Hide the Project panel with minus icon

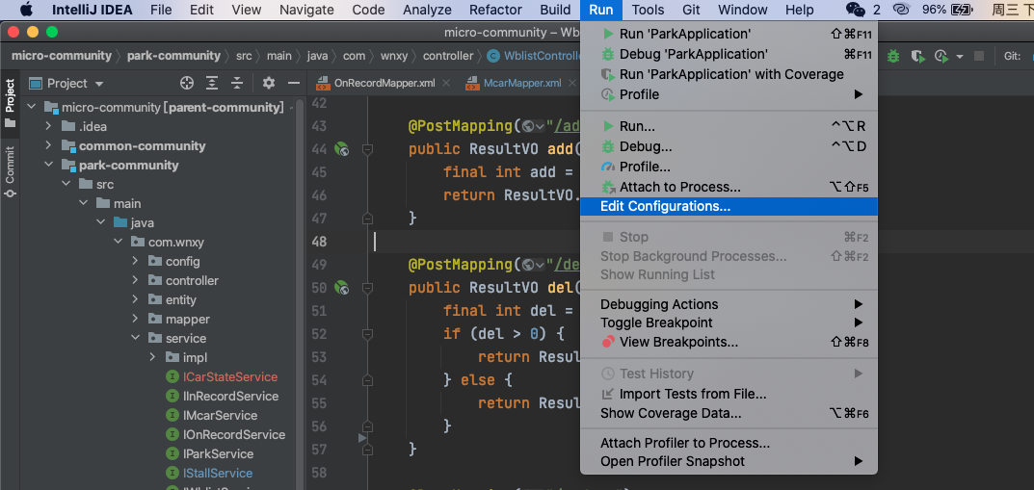point(294,83)
